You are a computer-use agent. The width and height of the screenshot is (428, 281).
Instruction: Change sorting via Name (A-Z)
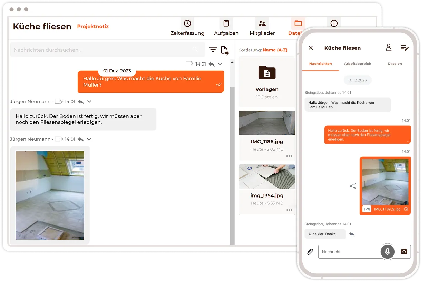pyautogui.click(x=275, y=50)
